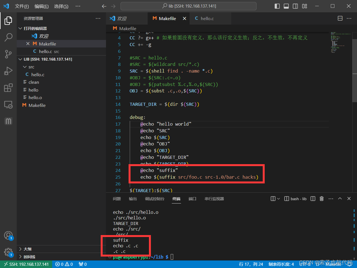
Task: Close the terminal panel
Action: pyautogui.click(x=349, y=198)
